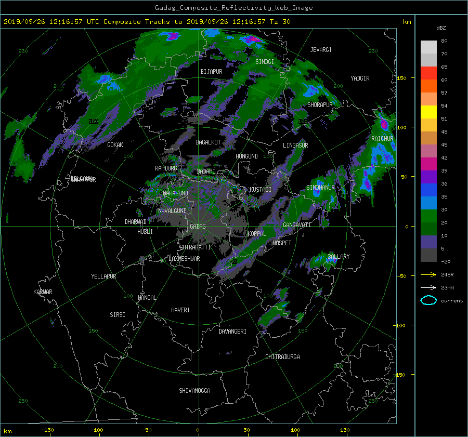Click the HOSPET city label
468x437 pixels.
[282, 243]
